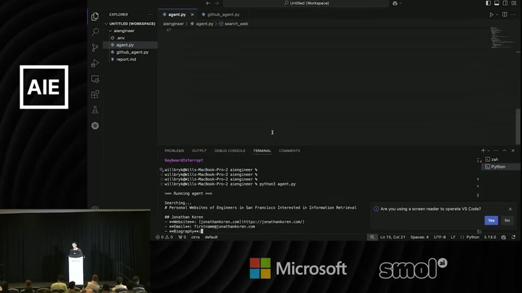
Task: Open the new terminal launch profile dropdown
Action: coord(489,151)
